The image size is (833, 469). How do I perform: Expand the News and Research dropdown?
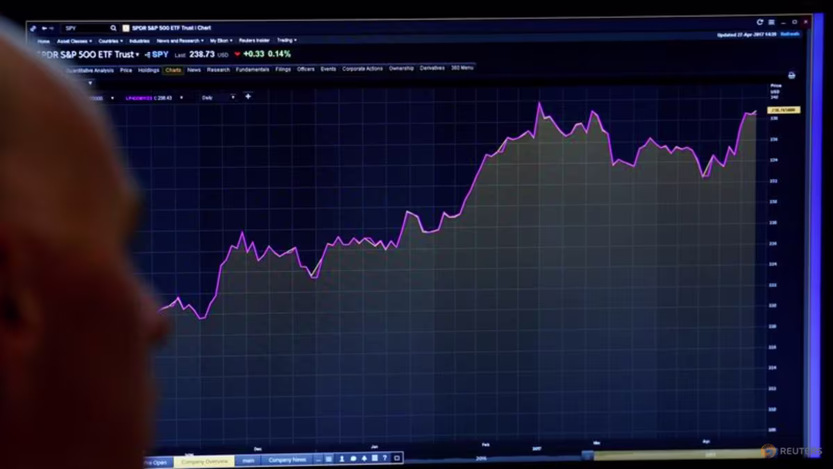pyautogui.click(x=180, y=41)
